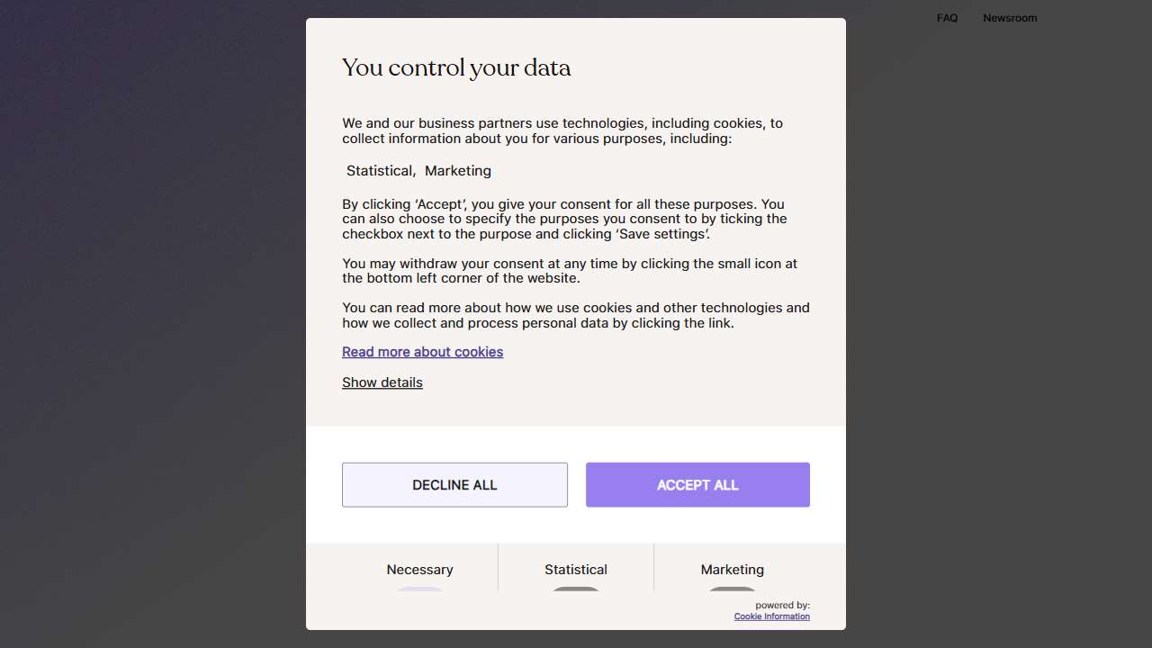Image resolution: width=1152 pixels, height=648 pixels.
Task: Toggle the Necessary cookies switch
Action: (419, 589)
